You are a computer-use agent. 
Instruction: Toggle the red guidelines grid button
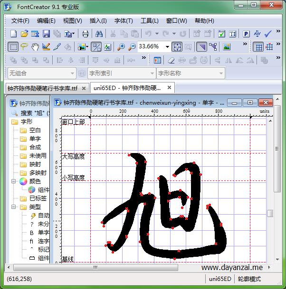(269, 47)
